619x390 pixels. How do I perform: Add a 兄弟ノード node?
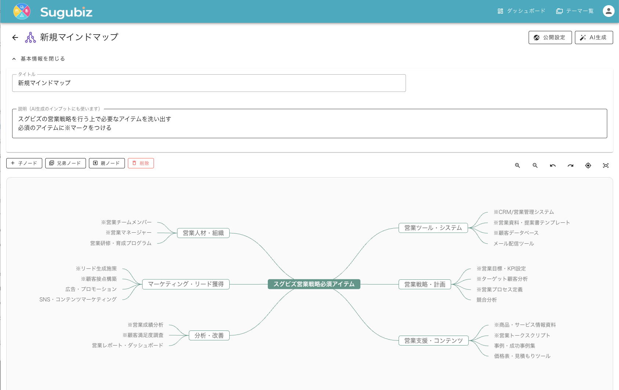(65, 163)
